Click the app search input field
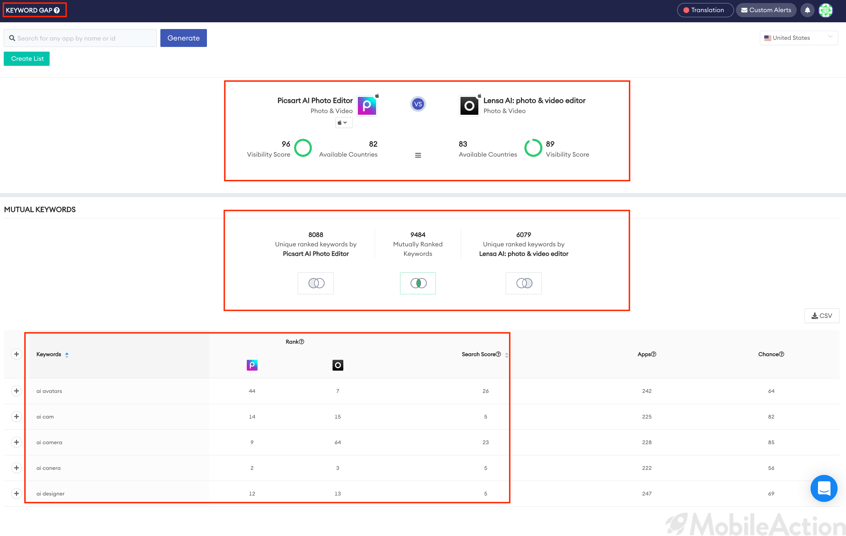 80,38
